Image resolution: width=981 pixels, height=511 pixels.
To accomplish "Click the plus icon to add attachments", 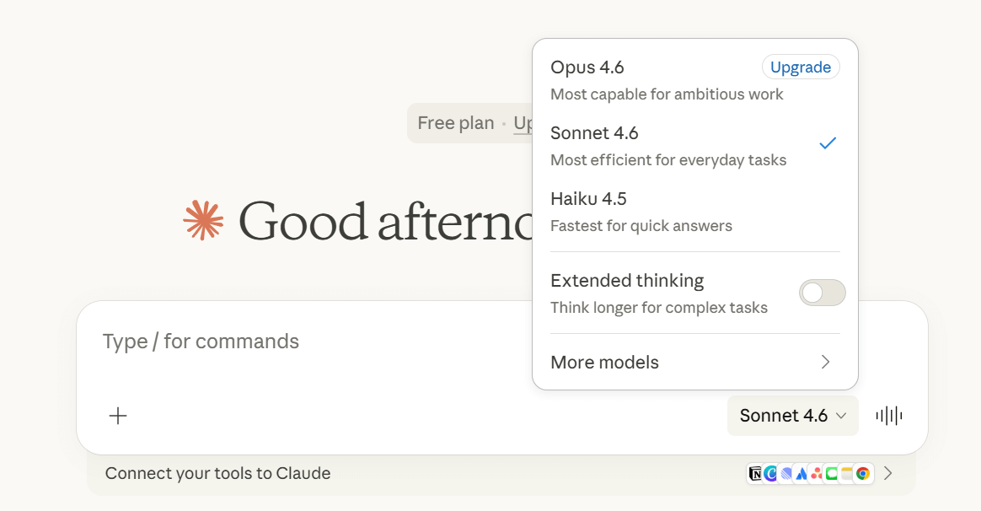I will coord(118,415).
